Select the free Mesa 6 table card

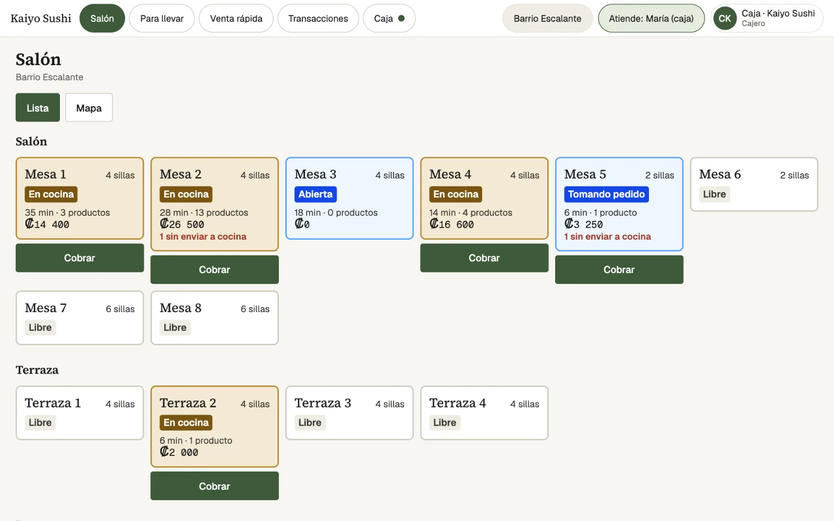[x=754, y=184]
